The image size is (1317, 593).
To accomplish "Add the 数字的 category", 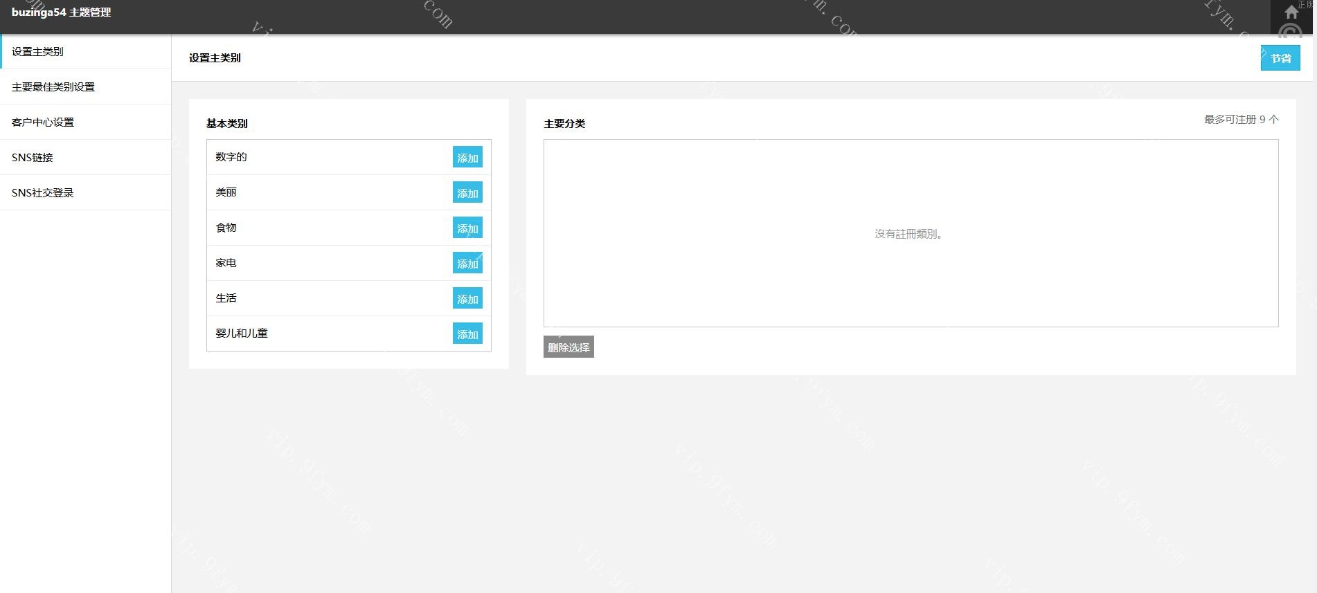I will (467, 158).
